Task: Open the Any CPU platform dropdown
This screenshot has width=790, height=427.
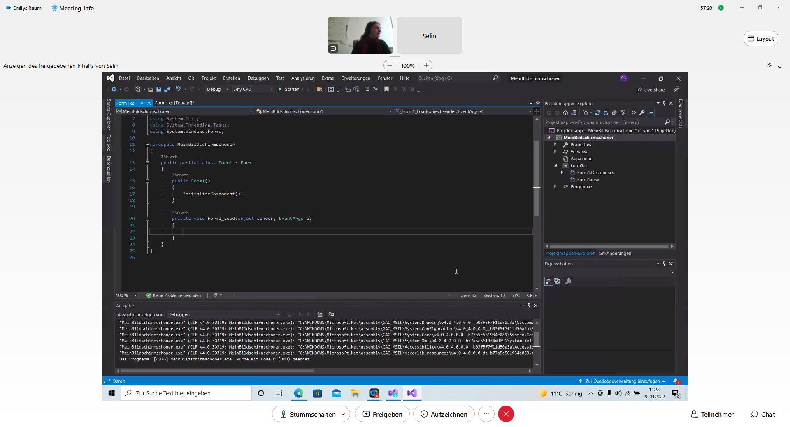Action: point(253,89)
